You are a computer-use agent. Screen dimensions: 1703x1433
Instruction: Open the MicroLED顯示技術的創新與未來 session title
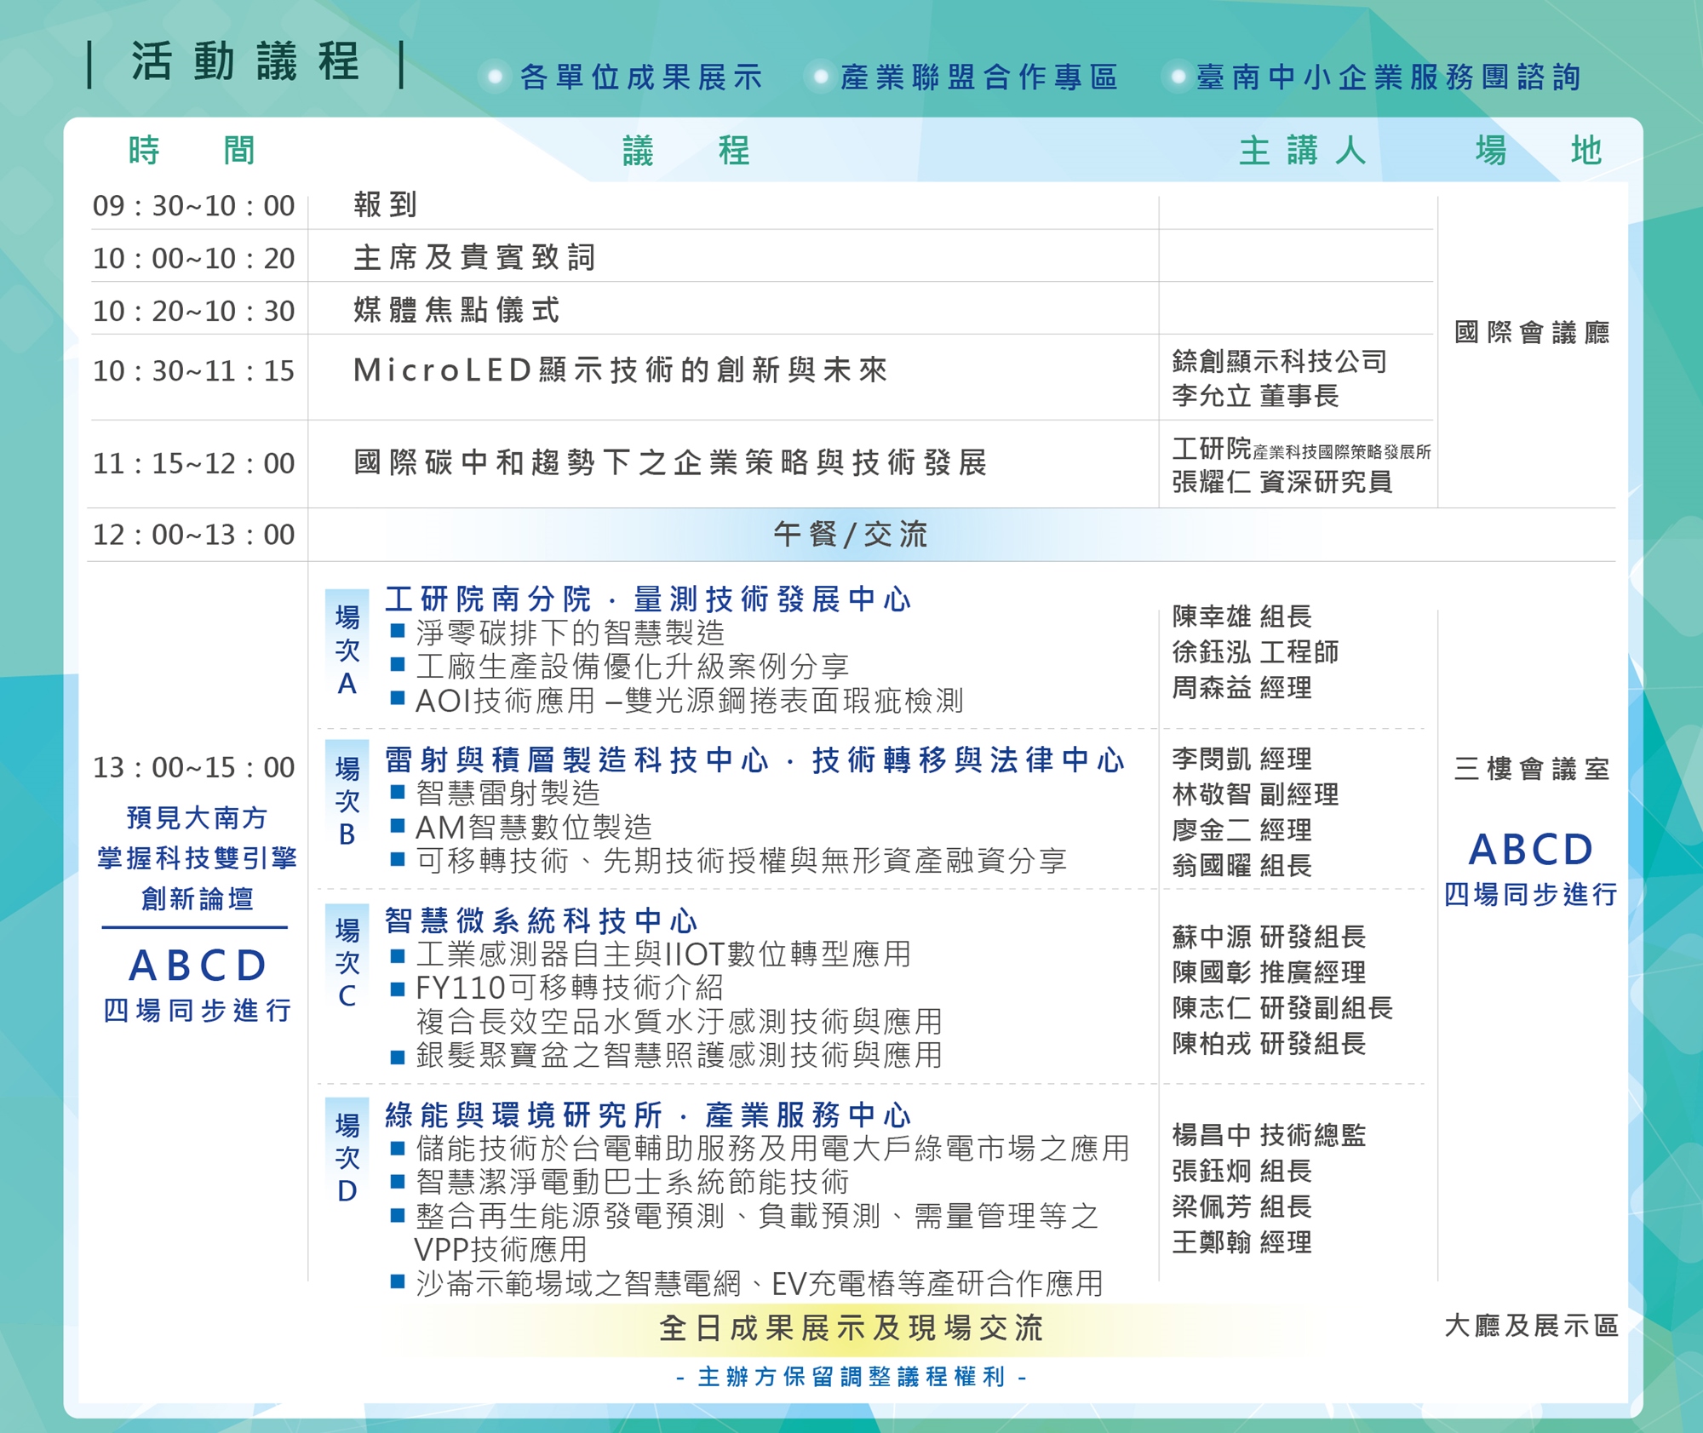point(620,370)
